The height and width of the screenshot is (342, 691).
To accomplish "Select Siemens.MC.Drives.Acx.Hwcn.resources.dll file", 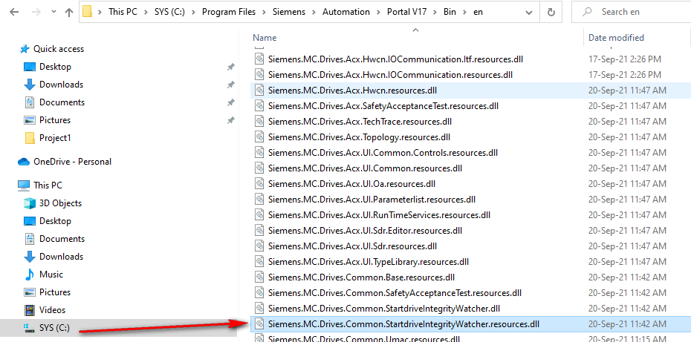I will coord(352,91).
